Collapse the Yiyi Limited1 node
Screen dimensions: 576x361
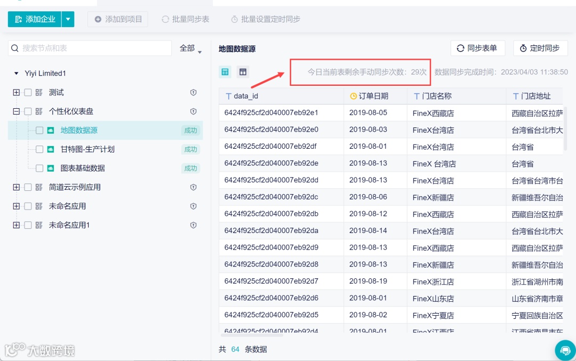click(15, 73)
